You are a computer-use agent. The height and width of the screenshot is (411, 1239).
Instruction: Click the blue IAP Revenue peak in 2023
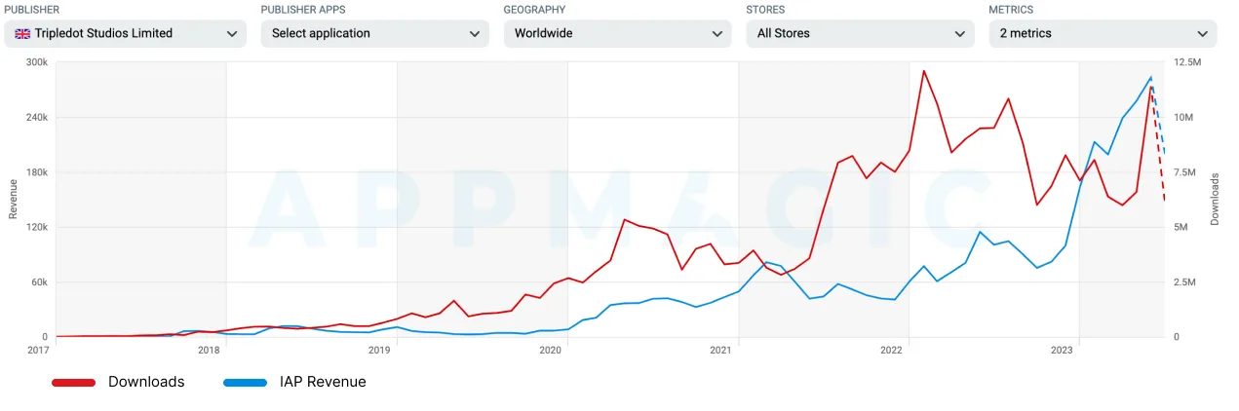pos(1151,77)
